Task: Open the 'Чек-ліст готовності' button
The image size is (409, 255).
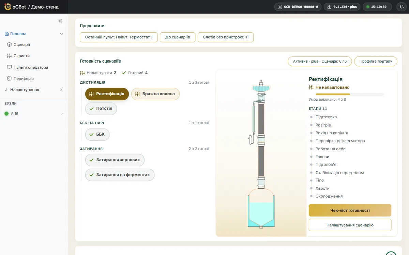Action: click(350, 210)
